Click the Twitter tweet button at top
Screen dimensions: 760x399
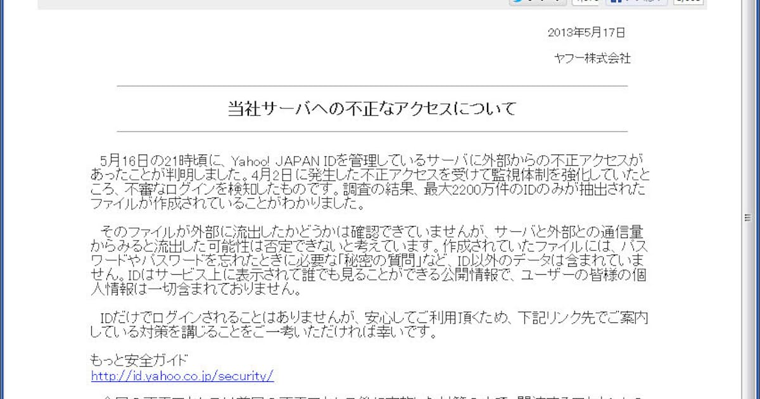(x=537, y=2)
